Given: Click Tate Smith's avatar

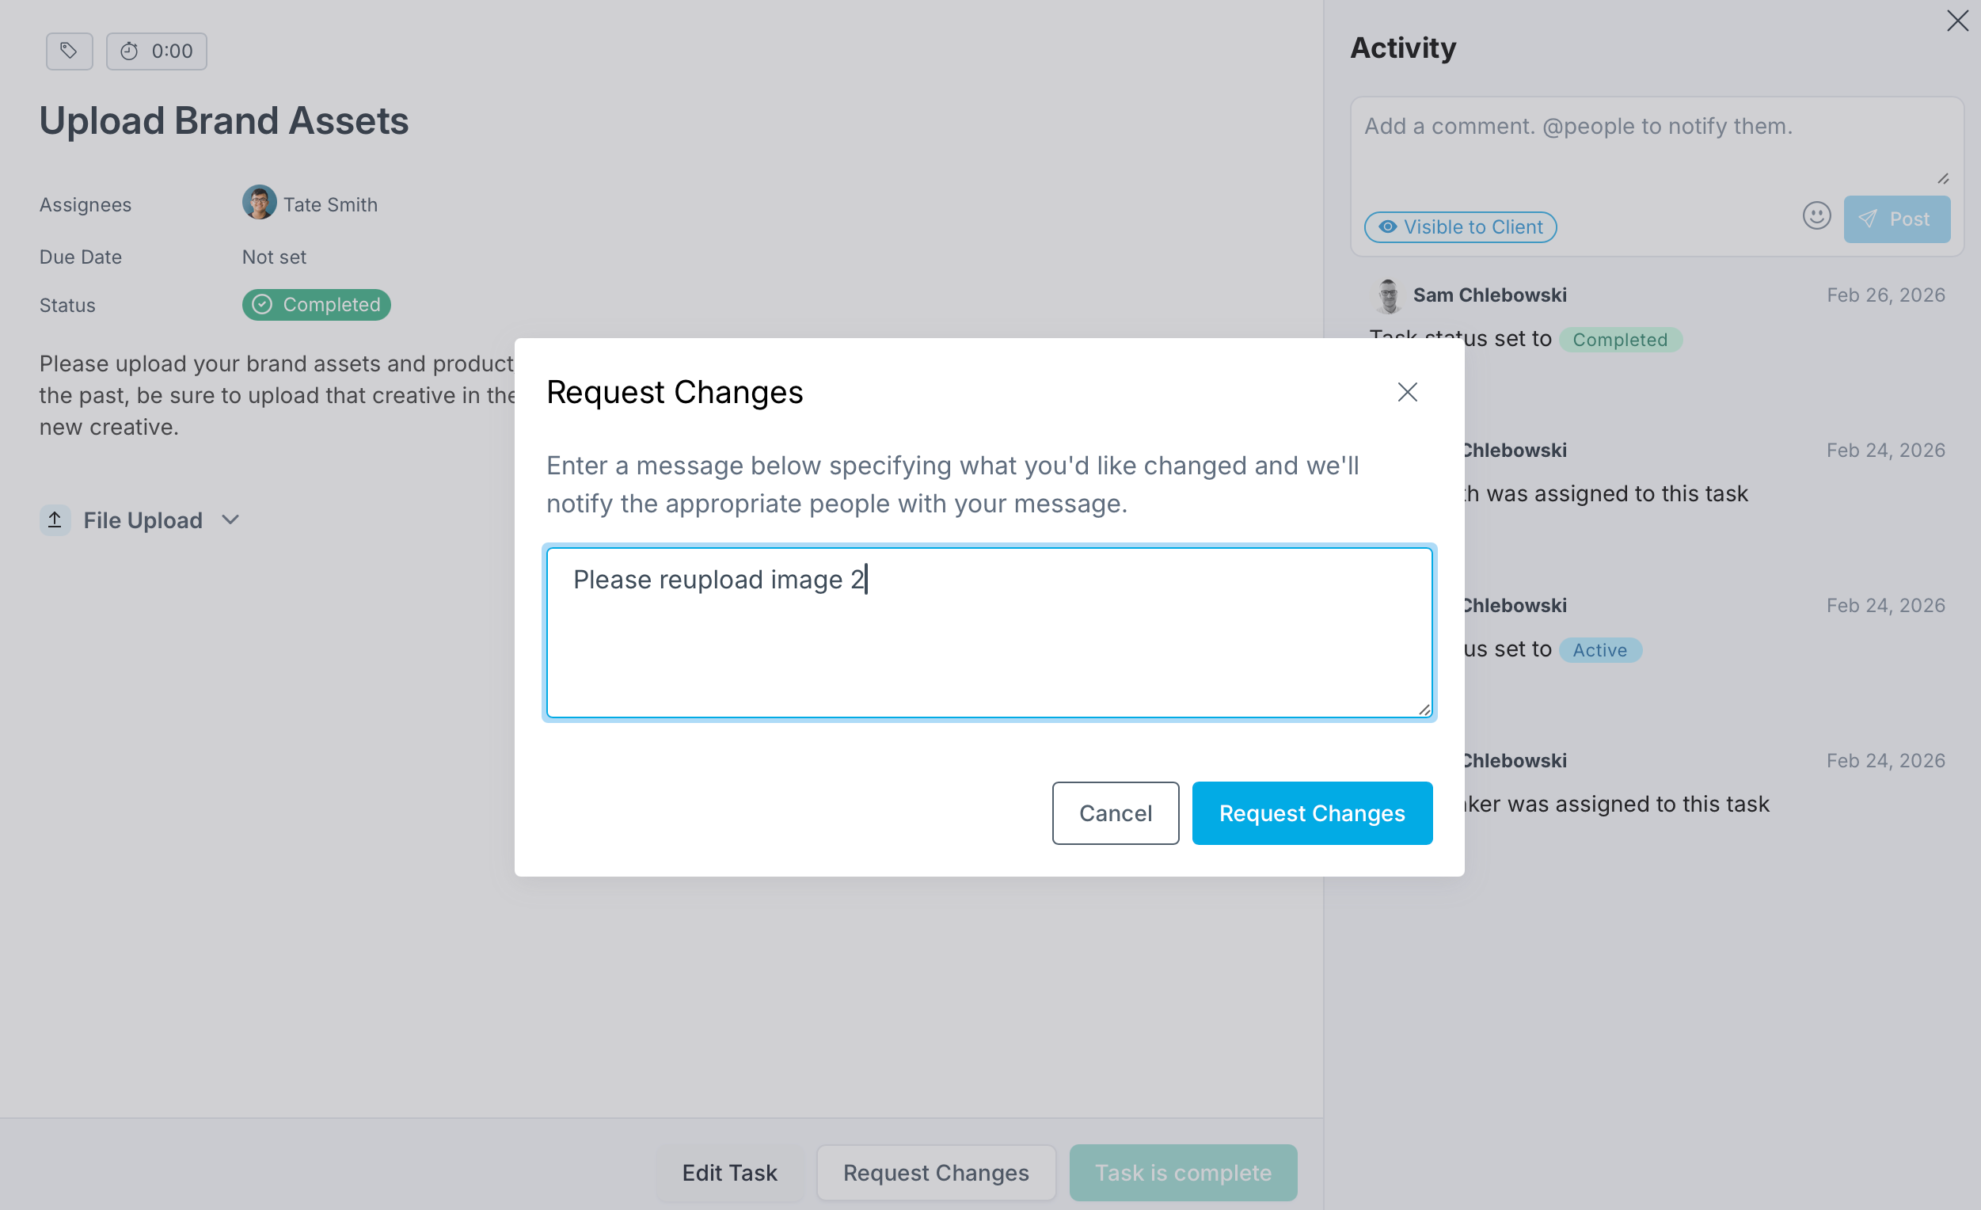Looking at the screenshot, I should 259,204.
